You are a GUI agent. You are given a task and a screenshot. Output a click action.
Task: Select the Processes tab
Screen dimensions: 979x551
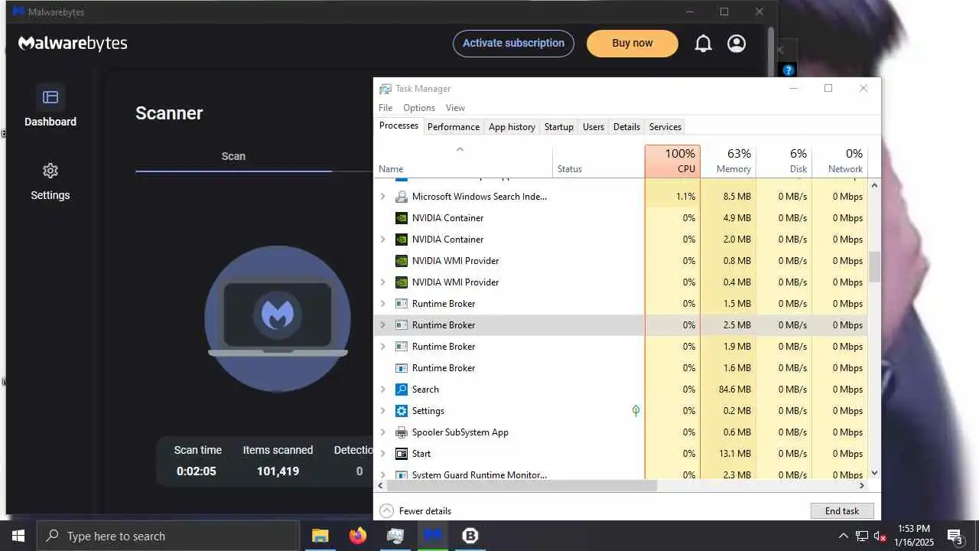point(398,126)
